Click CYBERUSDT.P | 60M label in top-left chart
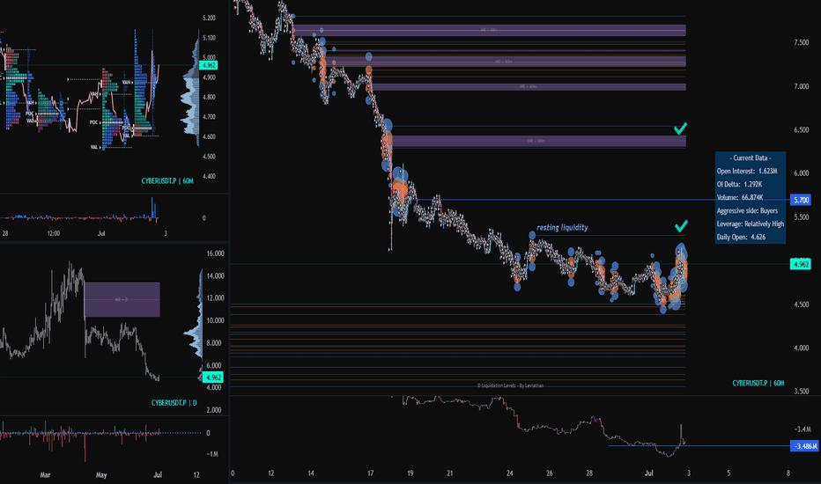This screenshot has height=484, width=821. [167, 181]
